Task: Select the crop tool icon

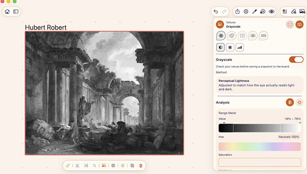Action: point(94,165)
